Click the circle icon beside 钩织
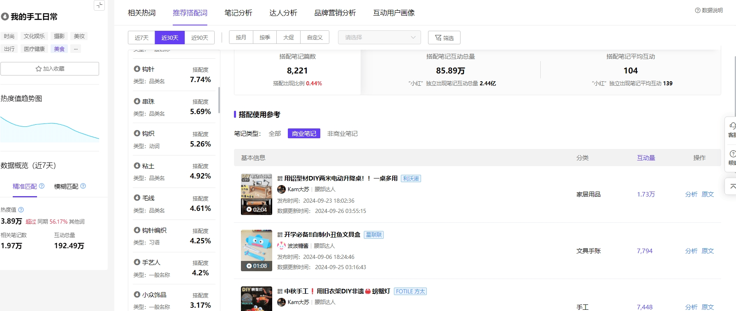736x311 pixels. (137, 133)
